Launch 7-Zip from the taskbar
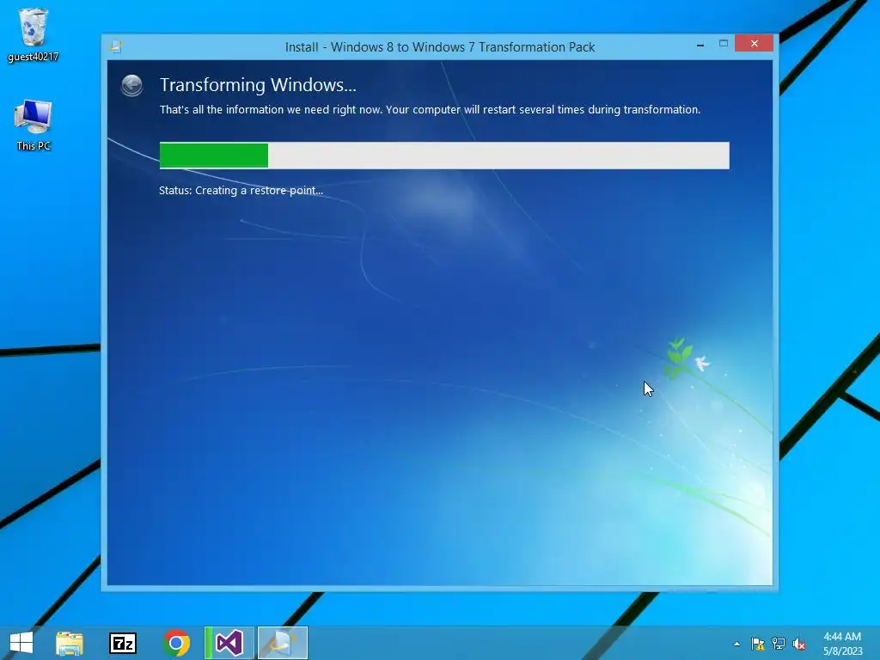The height and width of the screenshot is (660, 880). 123,643
